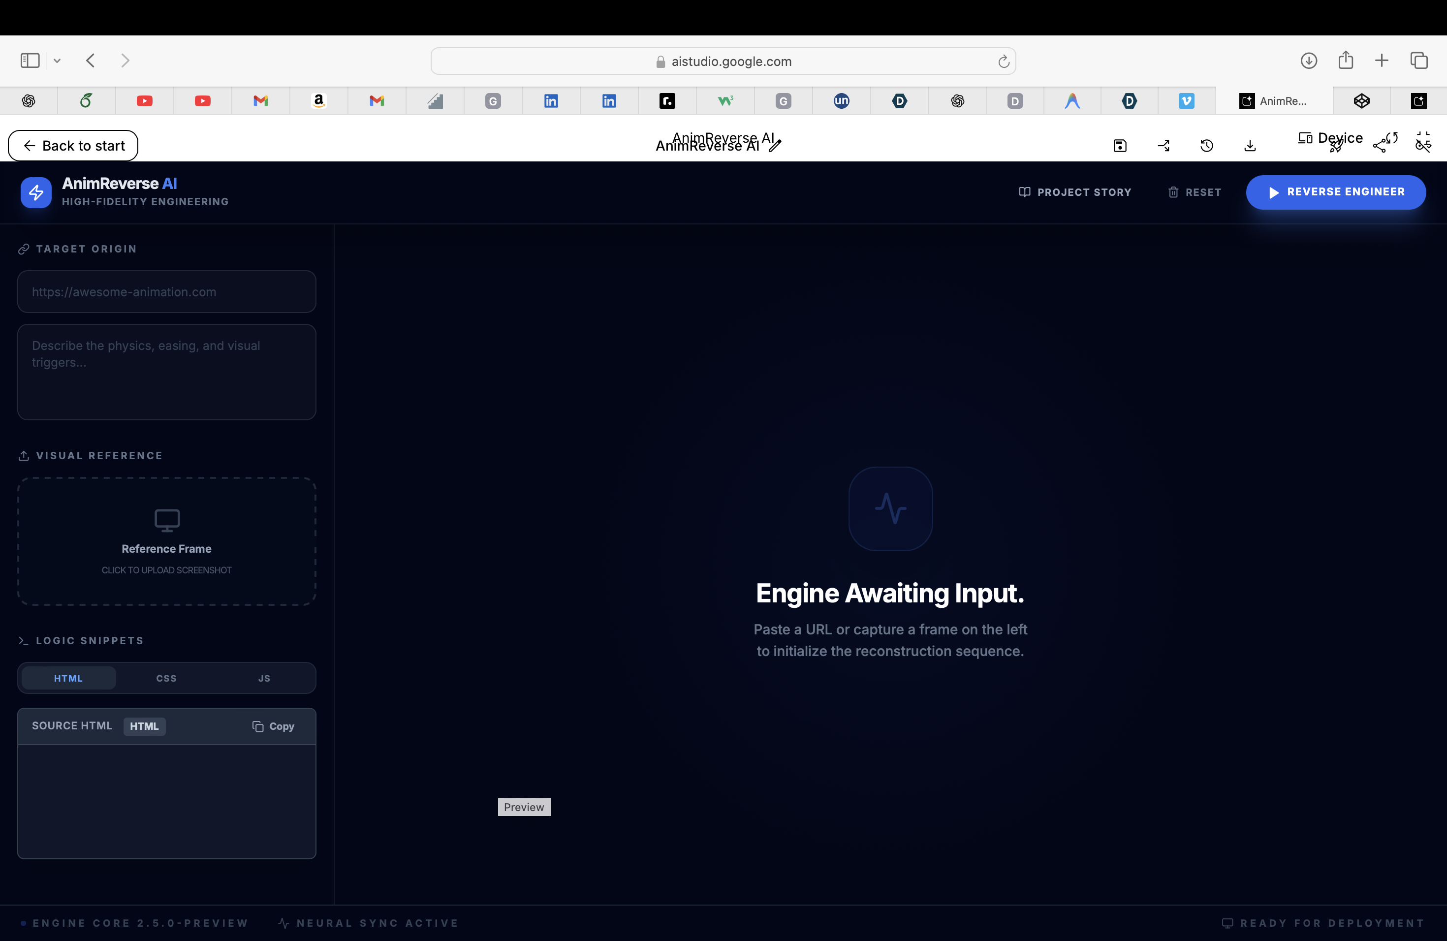Click the version history clock icon
This screenshot has width=1447, height=941.
point(1207,146)
